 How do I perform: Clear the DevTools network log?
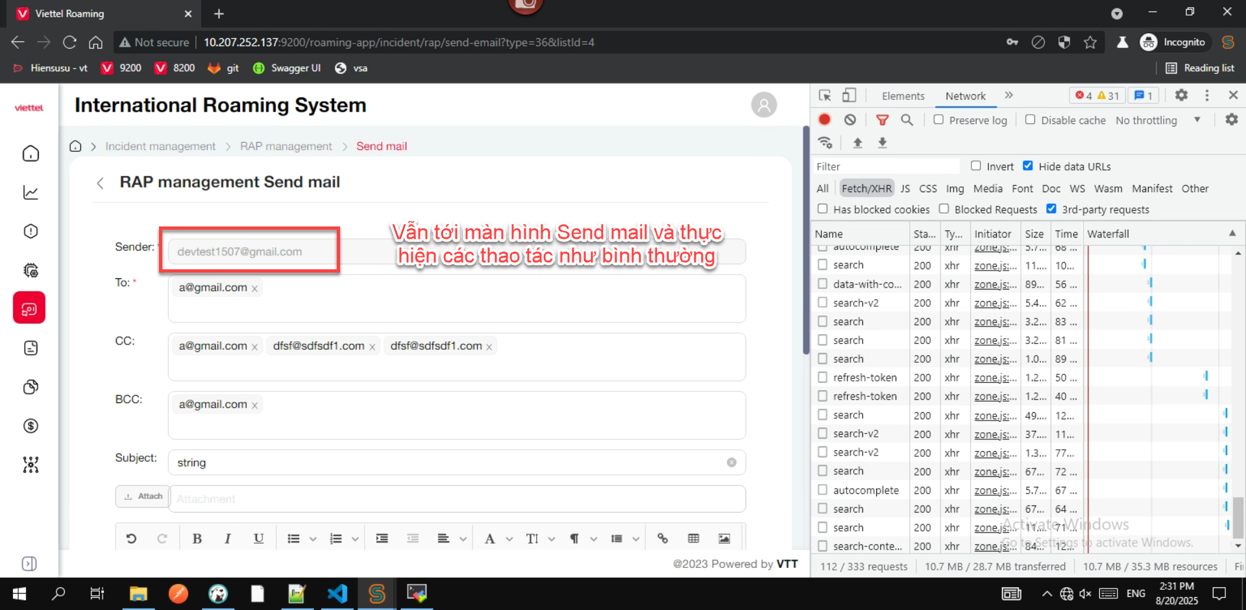[x=850, y=120]
